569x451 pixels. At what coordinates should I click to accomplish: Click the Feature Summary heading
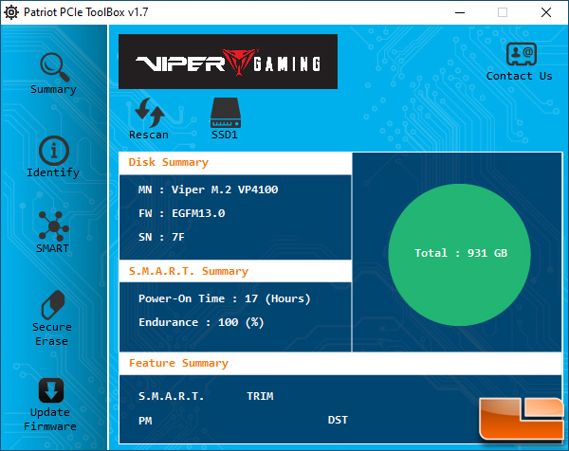tap(179, 363)
